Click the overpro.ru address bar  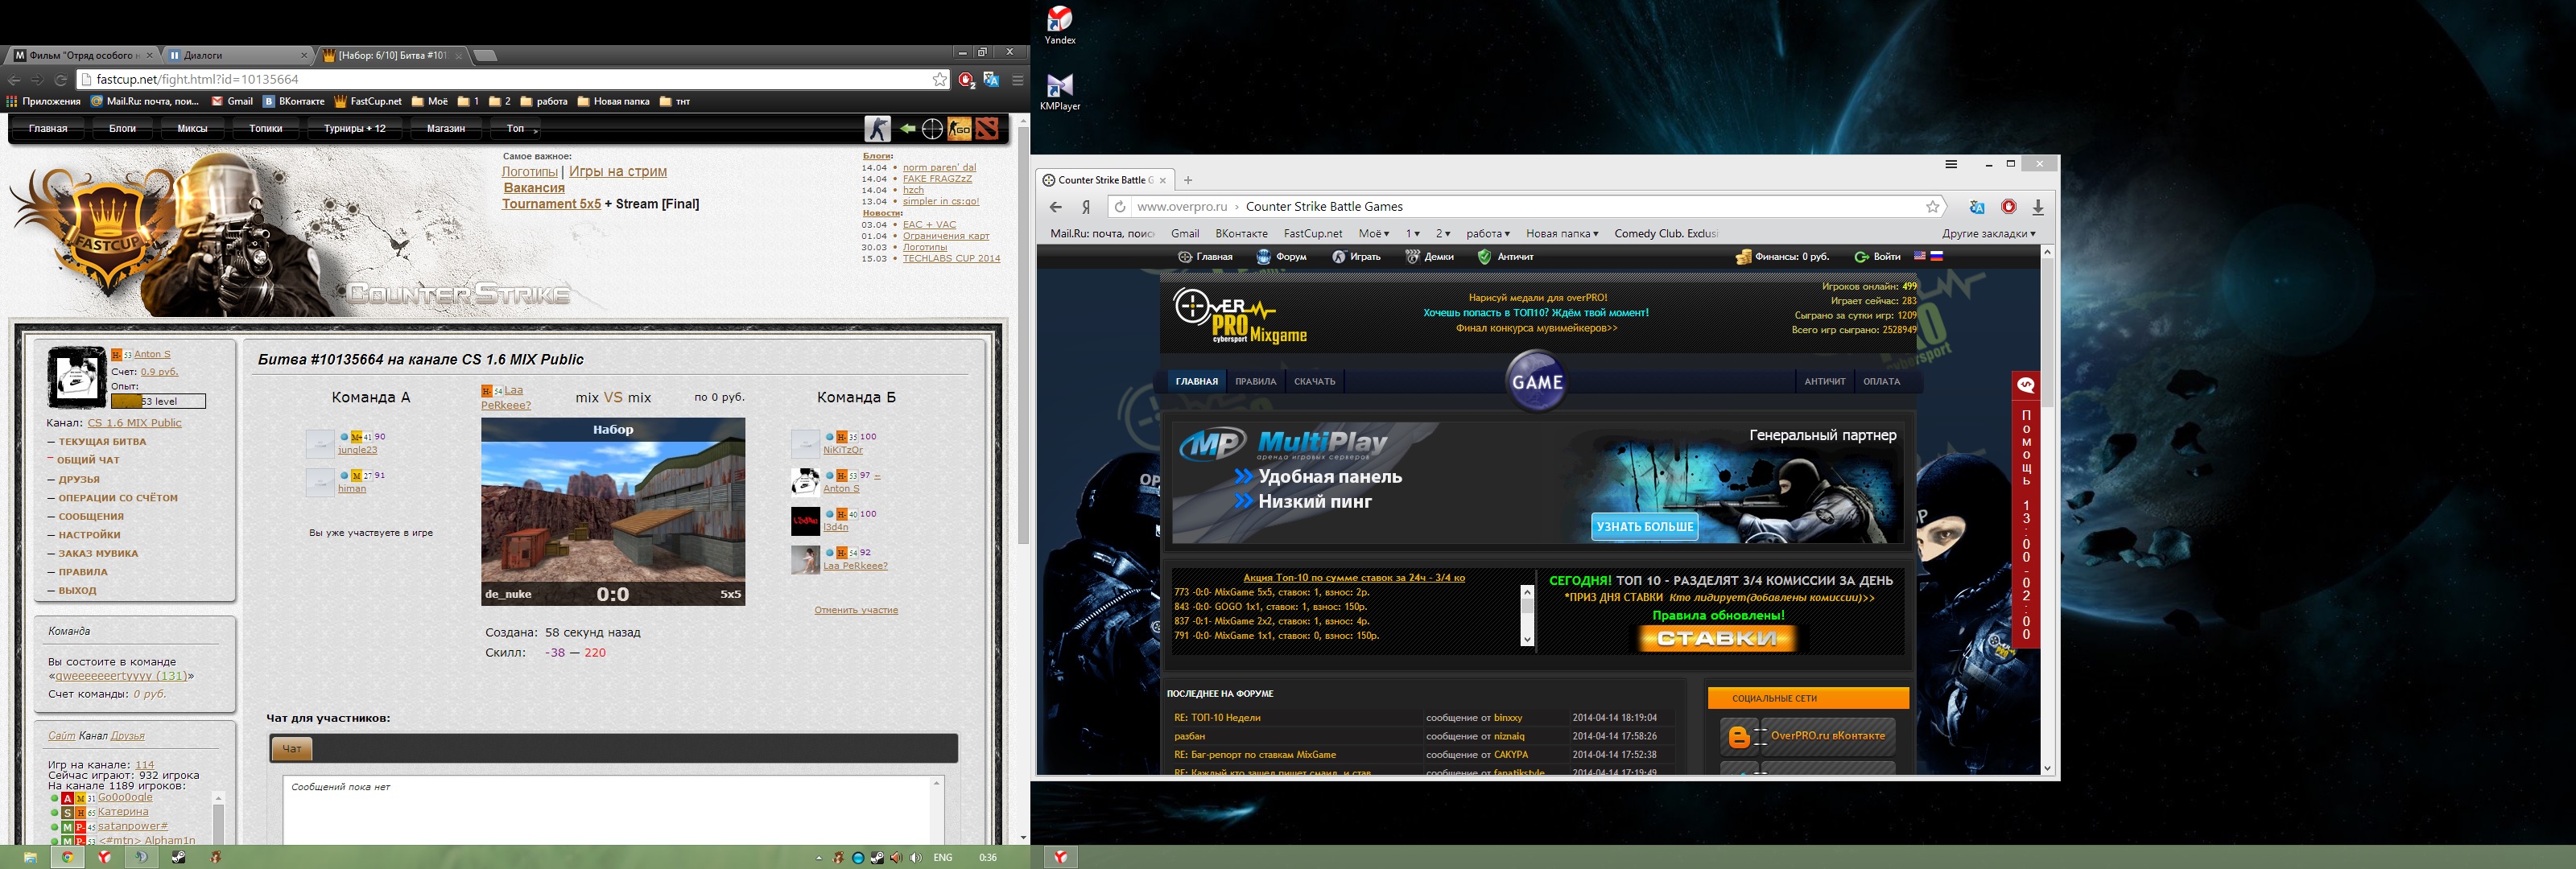click(1527, 207)
